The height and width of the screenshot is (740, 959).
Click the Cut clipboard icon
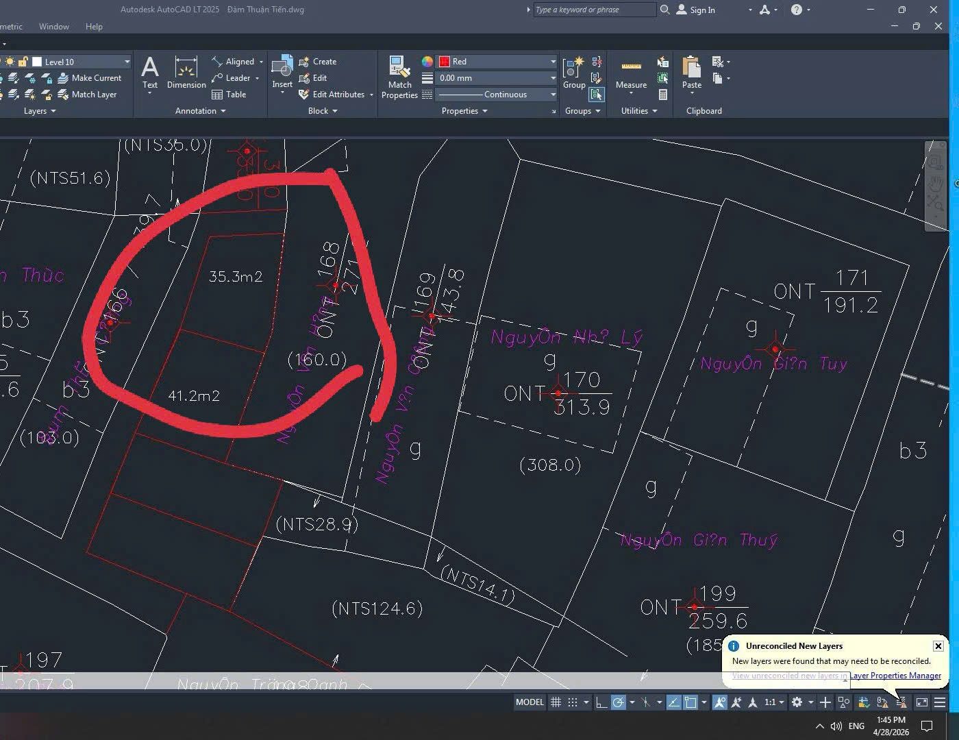tap(717, 62)
